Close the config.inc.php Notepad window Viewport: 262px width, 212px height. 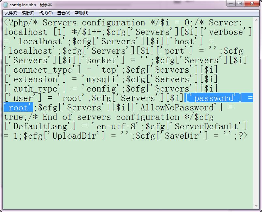(x=252, y=4)
